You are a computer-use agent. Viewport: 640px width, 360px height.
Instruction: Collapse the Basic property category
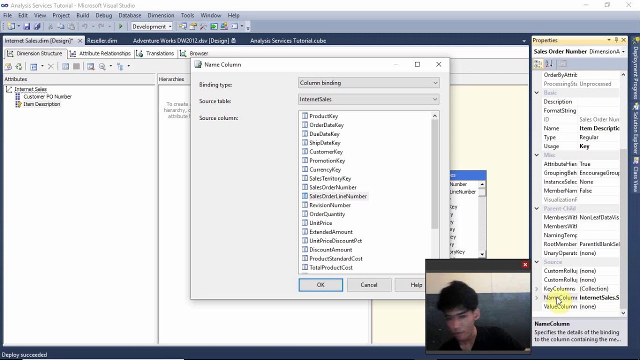[x=536, y=92]
